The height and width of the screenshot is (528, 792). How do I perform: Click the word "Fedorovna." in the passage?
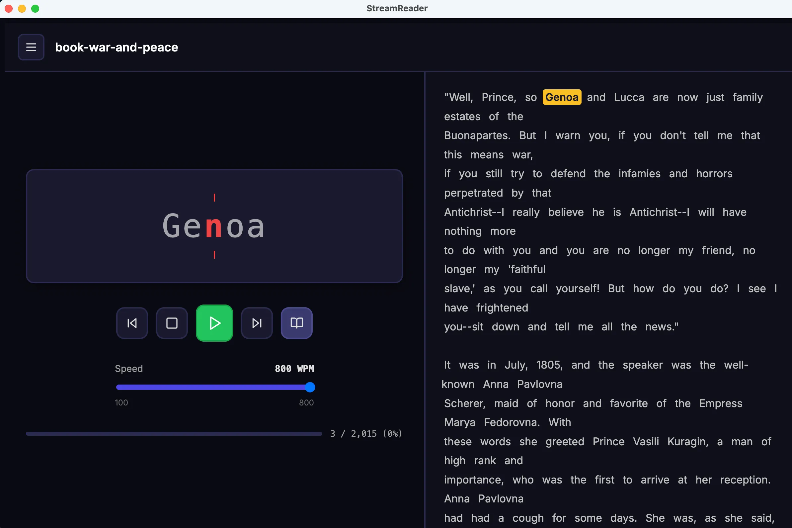point(512,422)
